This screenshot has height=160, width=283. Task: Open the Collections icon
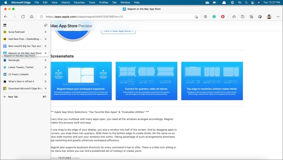coord(251,17)
